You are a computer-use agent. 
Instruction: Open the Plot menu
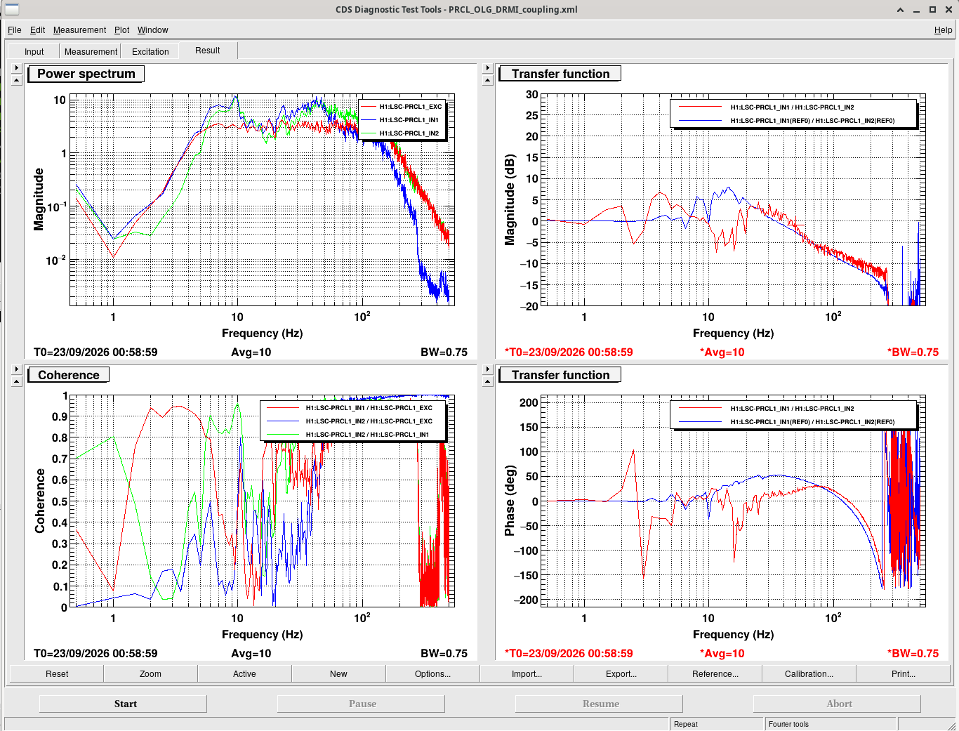tap(121, 30)
